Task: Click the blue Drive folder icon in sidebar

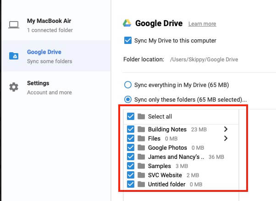Action: pyautogui.click(x=14, y=56)
